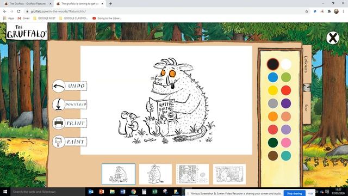Go back in browser history
The width and height of the screenshot is (348, 196).
[x=5, y=11]
